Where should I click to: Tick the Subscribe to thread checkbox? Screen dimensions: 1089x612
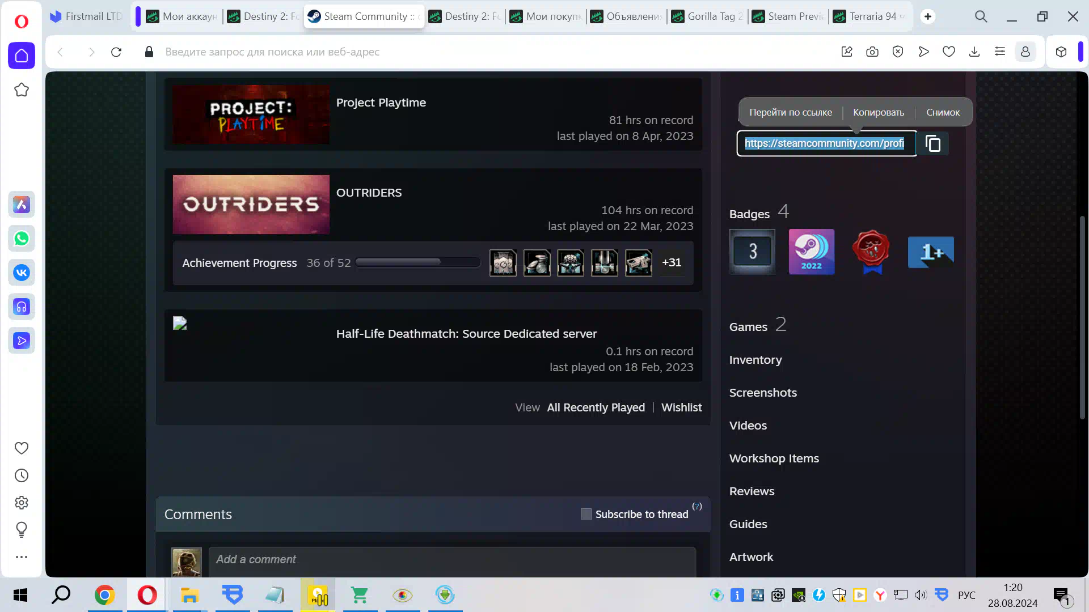click(586, 514)
